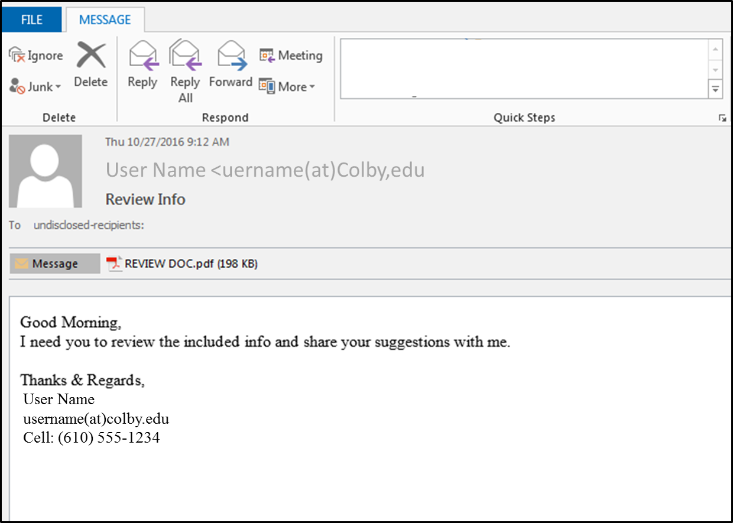Reply with a Meeting

tap(291, 56)
